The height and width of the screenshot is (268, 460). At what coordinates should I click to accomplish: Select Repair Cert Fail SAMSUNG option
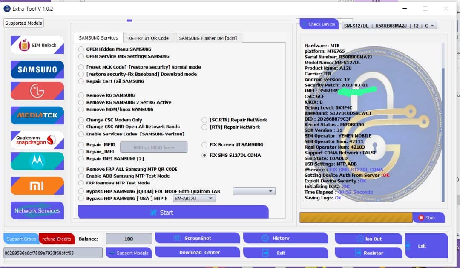tap(81, 81)
